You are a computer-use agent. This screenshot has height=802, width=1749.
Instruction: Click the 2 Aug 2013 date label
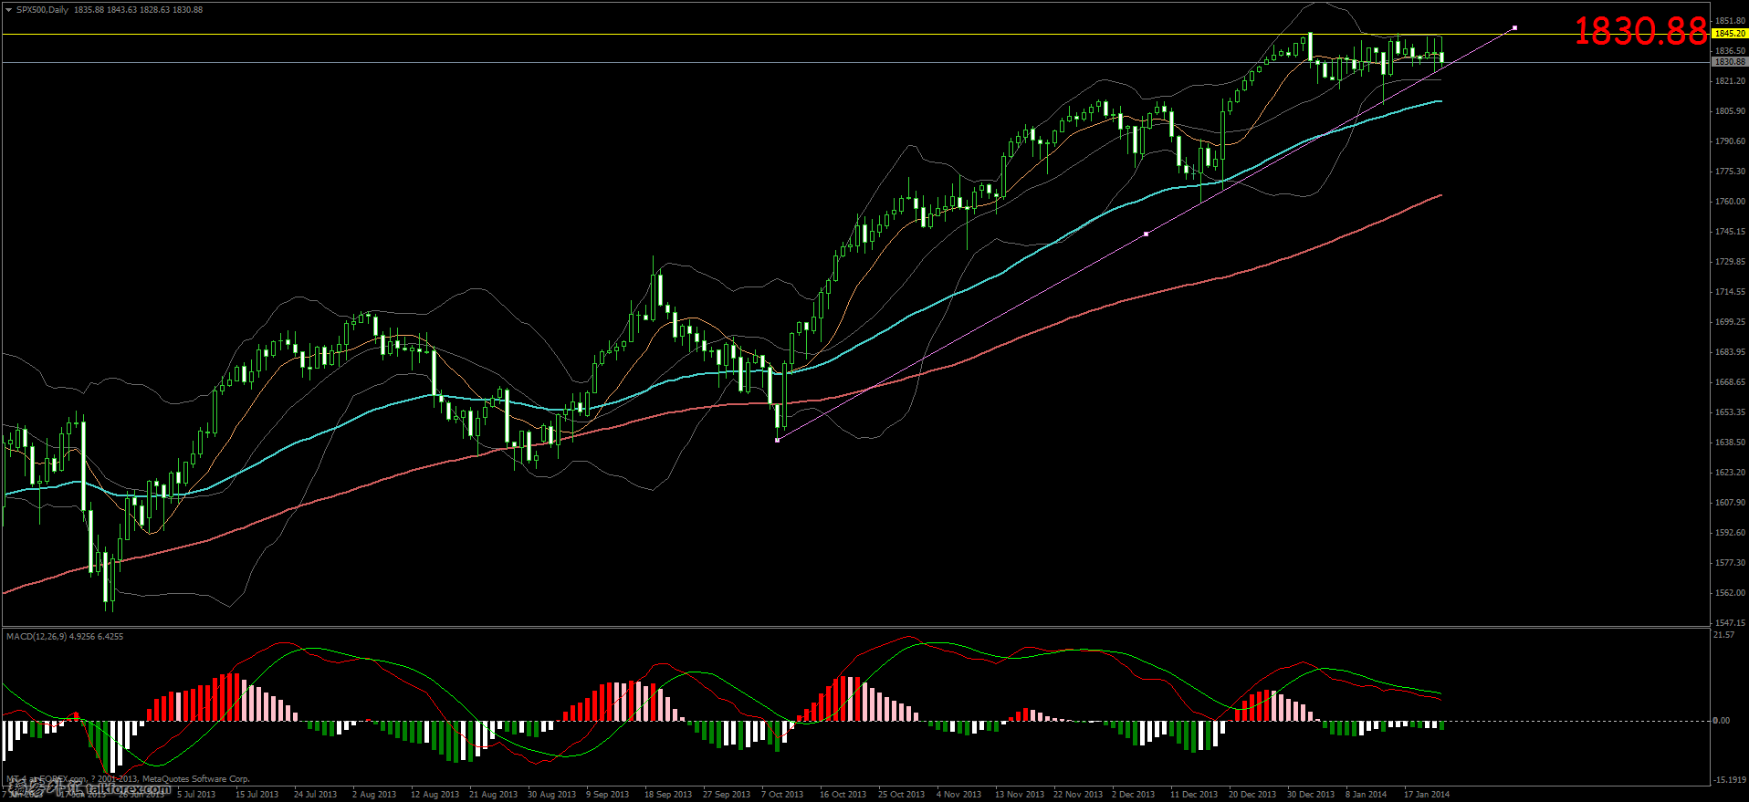[374, 794]
